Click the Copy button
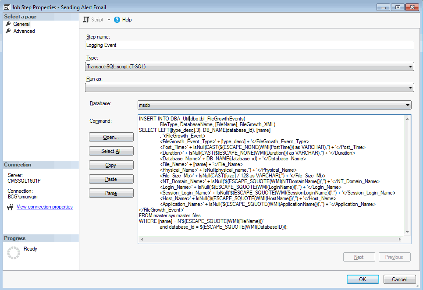This screenshot has height=290, width=423. point(110,165)
